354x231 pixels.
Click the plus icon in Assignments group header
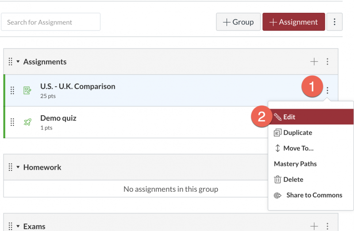click(314, 61)
